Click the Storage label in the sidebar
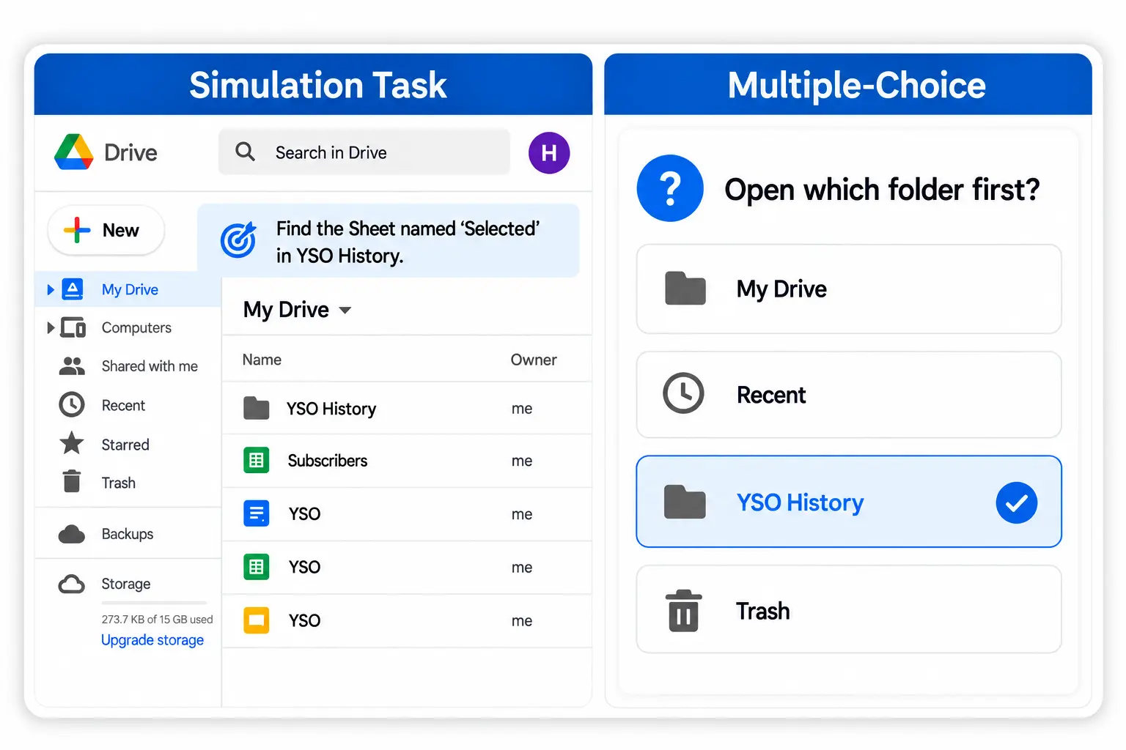 126,584
